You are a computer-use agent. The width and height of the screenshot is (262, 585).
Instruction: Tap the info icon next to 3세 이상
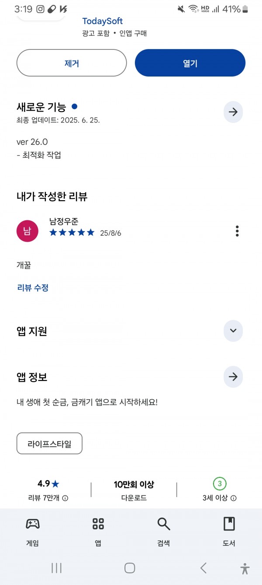tap(234, 498)
